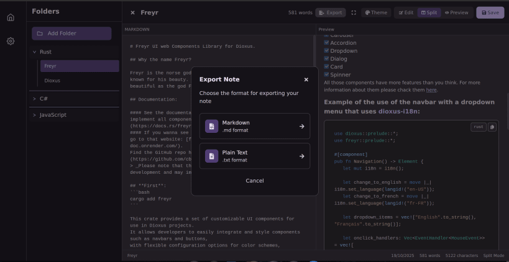
Task: Click the Plain Text file icon
Action: [211, 156]
